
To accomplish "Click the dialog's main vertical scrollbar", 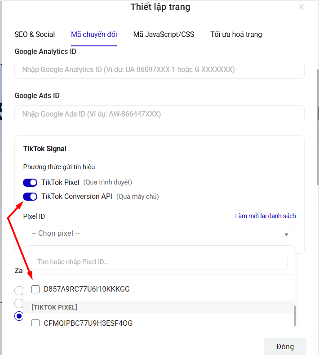I will click(317, 127).
